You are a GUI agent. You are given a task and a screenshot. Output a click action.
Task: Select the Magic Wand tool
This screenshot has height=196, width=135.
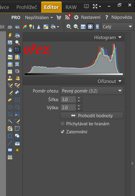click(x=10, y=121)
